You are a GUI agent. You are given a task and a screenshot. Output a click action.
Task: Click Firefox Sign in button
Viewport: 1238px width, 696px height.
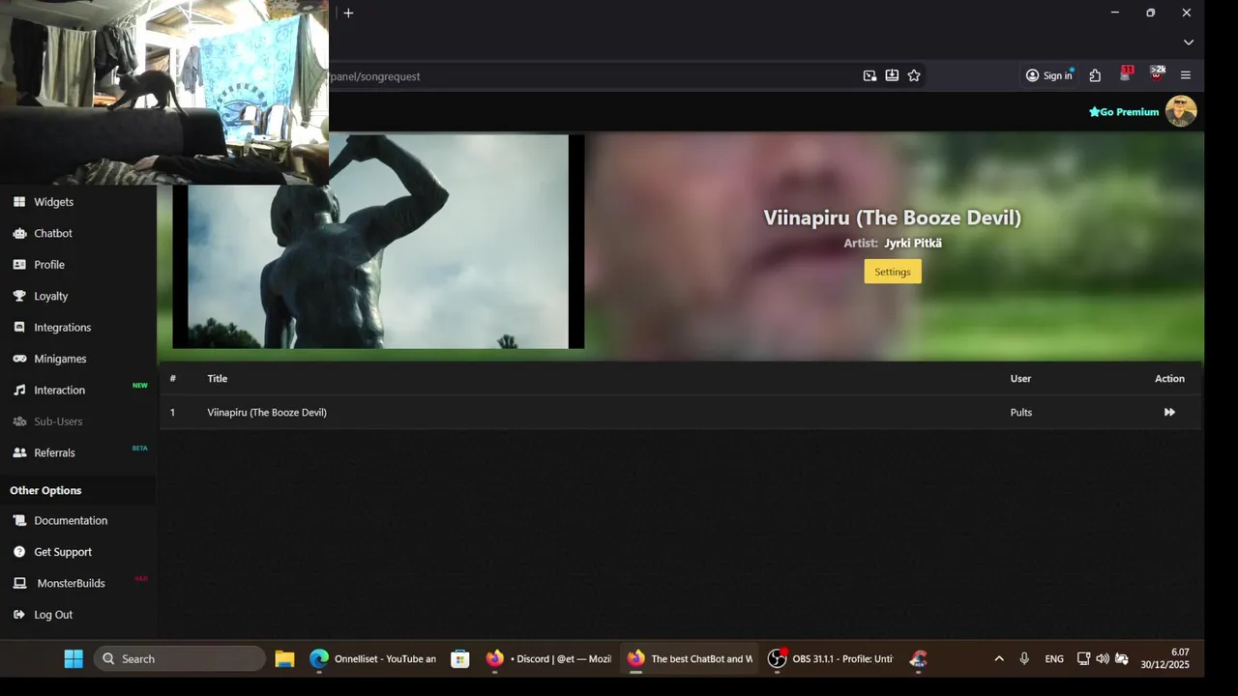tap(1049, 75)
